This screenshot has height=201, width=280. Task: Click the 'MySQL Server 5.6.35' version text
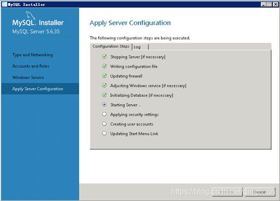[x=36, y=32]
